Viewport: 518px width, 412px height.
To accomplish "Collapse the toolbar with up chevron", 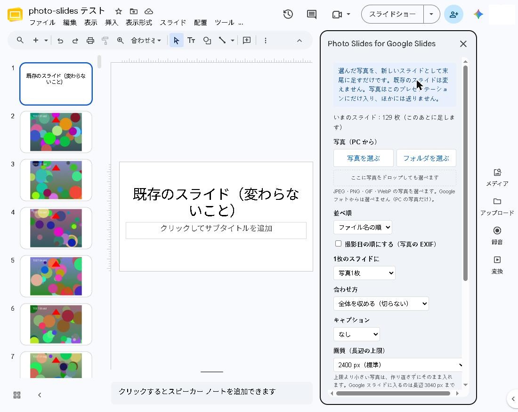I will click(299, 41).
